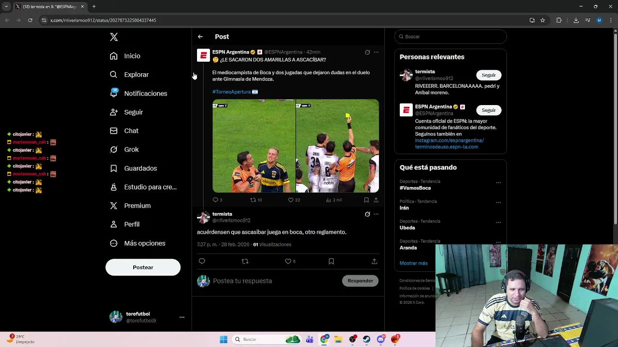
Task: Open the taskbar weather widget
Action: pyautogui.click(x=22, y=339)
